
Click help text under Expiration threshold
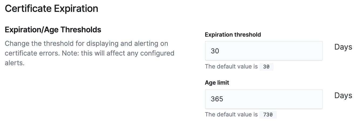point(231,67)
